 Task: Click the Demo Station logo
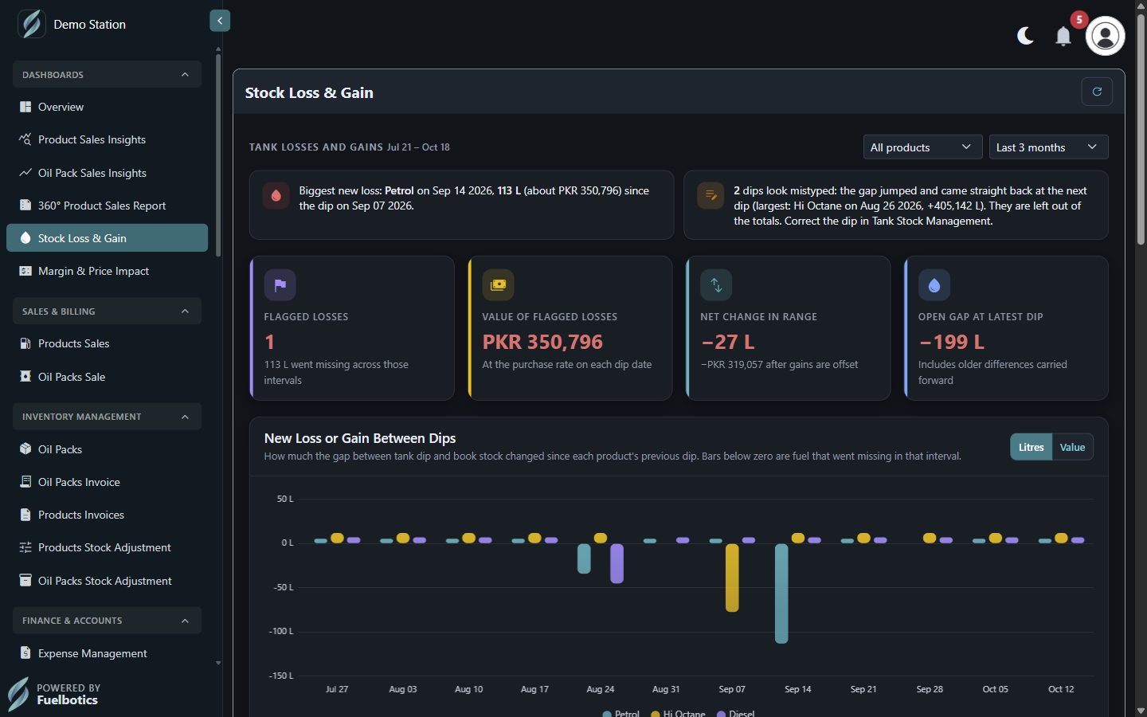[32, 24]
